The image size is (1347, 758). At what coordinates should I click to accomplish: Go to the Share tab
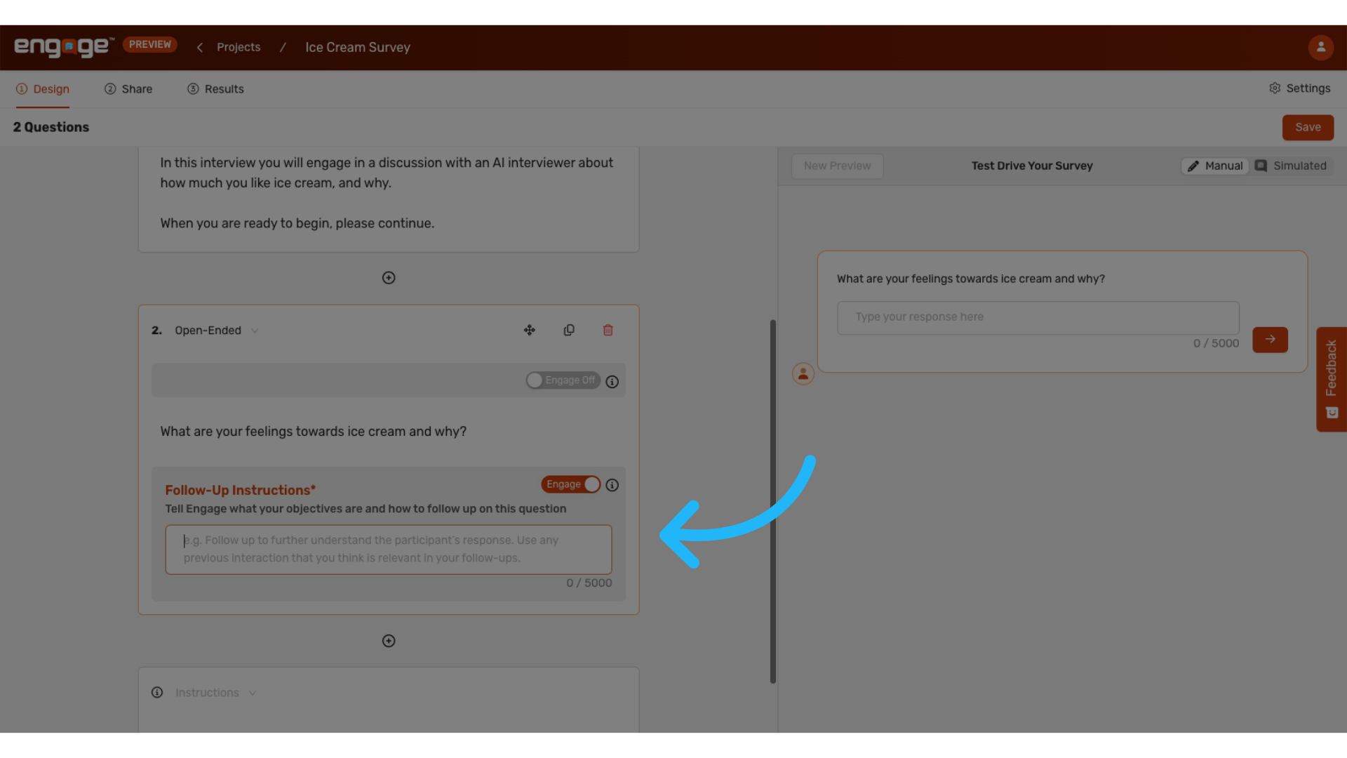point(128,89)
